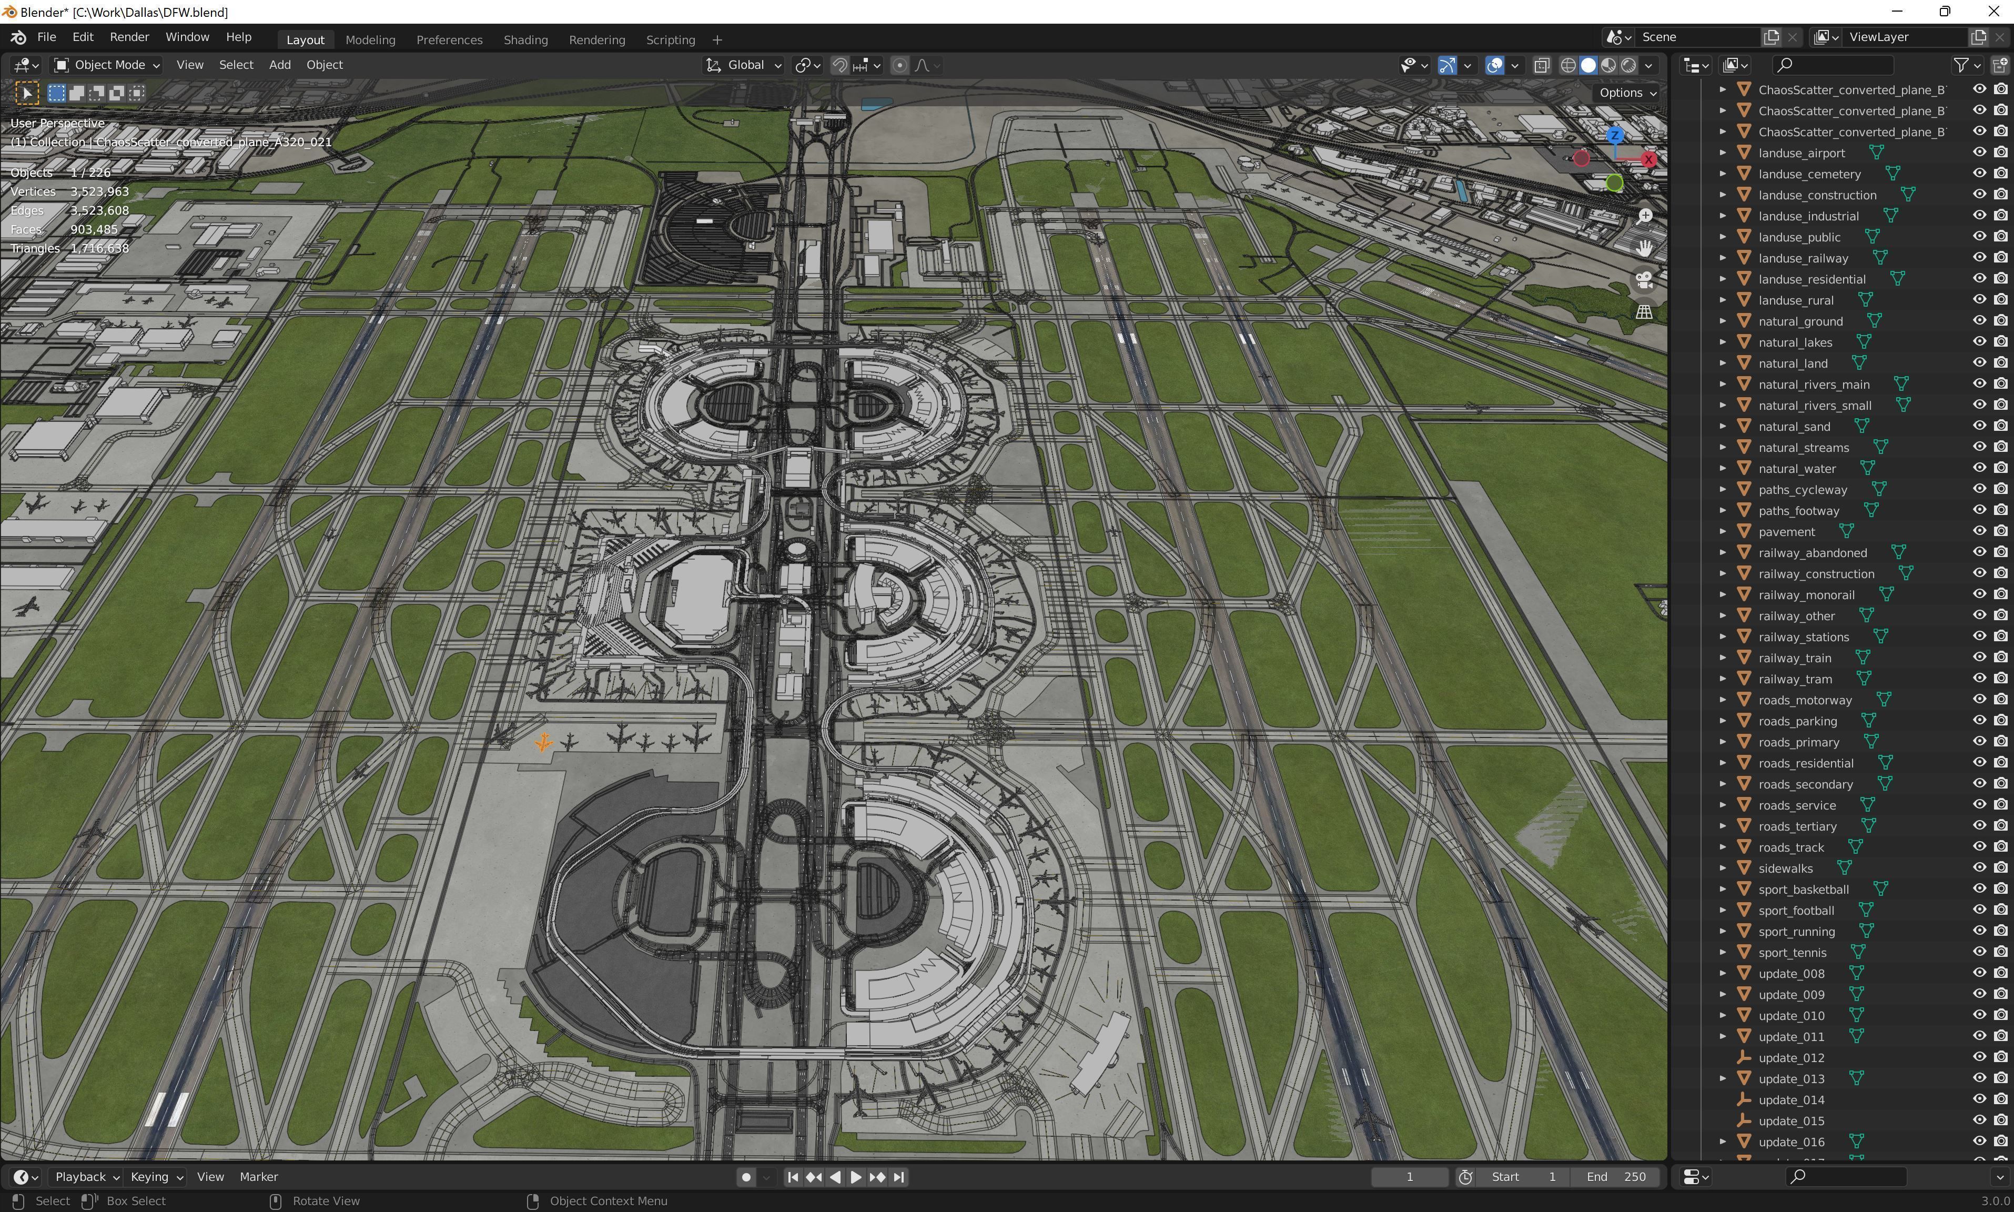This screenshot has width=2014, height=1212.
Task: Toggle viewport overlays icon
Action: point(1495,65)
